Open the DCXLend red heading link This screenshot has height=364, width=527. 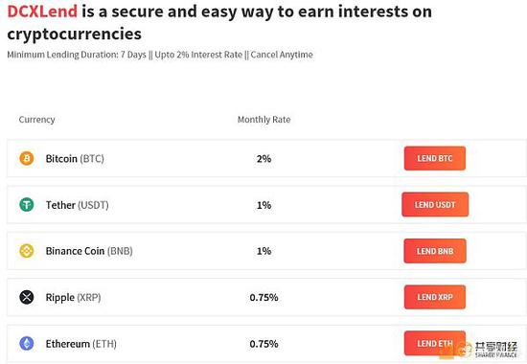42,11
